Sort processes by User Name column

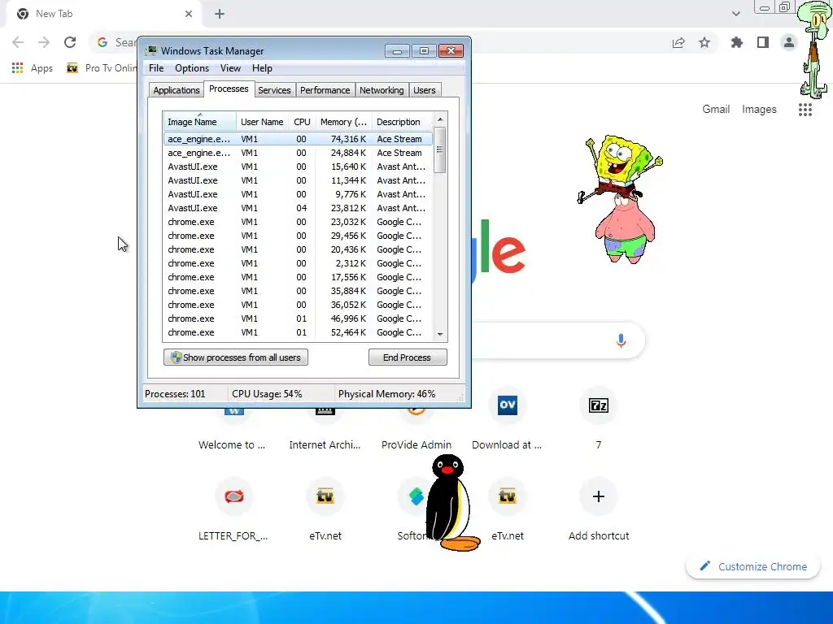point(262,122)
